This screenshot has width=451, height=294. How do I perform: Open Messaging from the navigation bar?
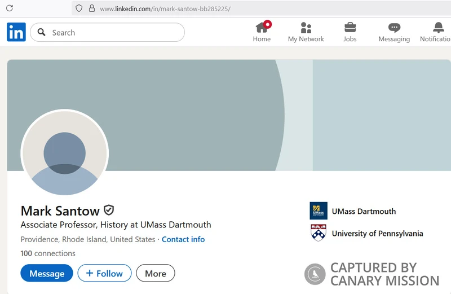click(x=394, y=32)
